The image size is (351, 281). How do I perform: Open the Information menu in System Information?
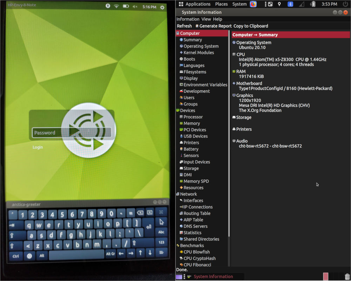click(x=188, y=19)
